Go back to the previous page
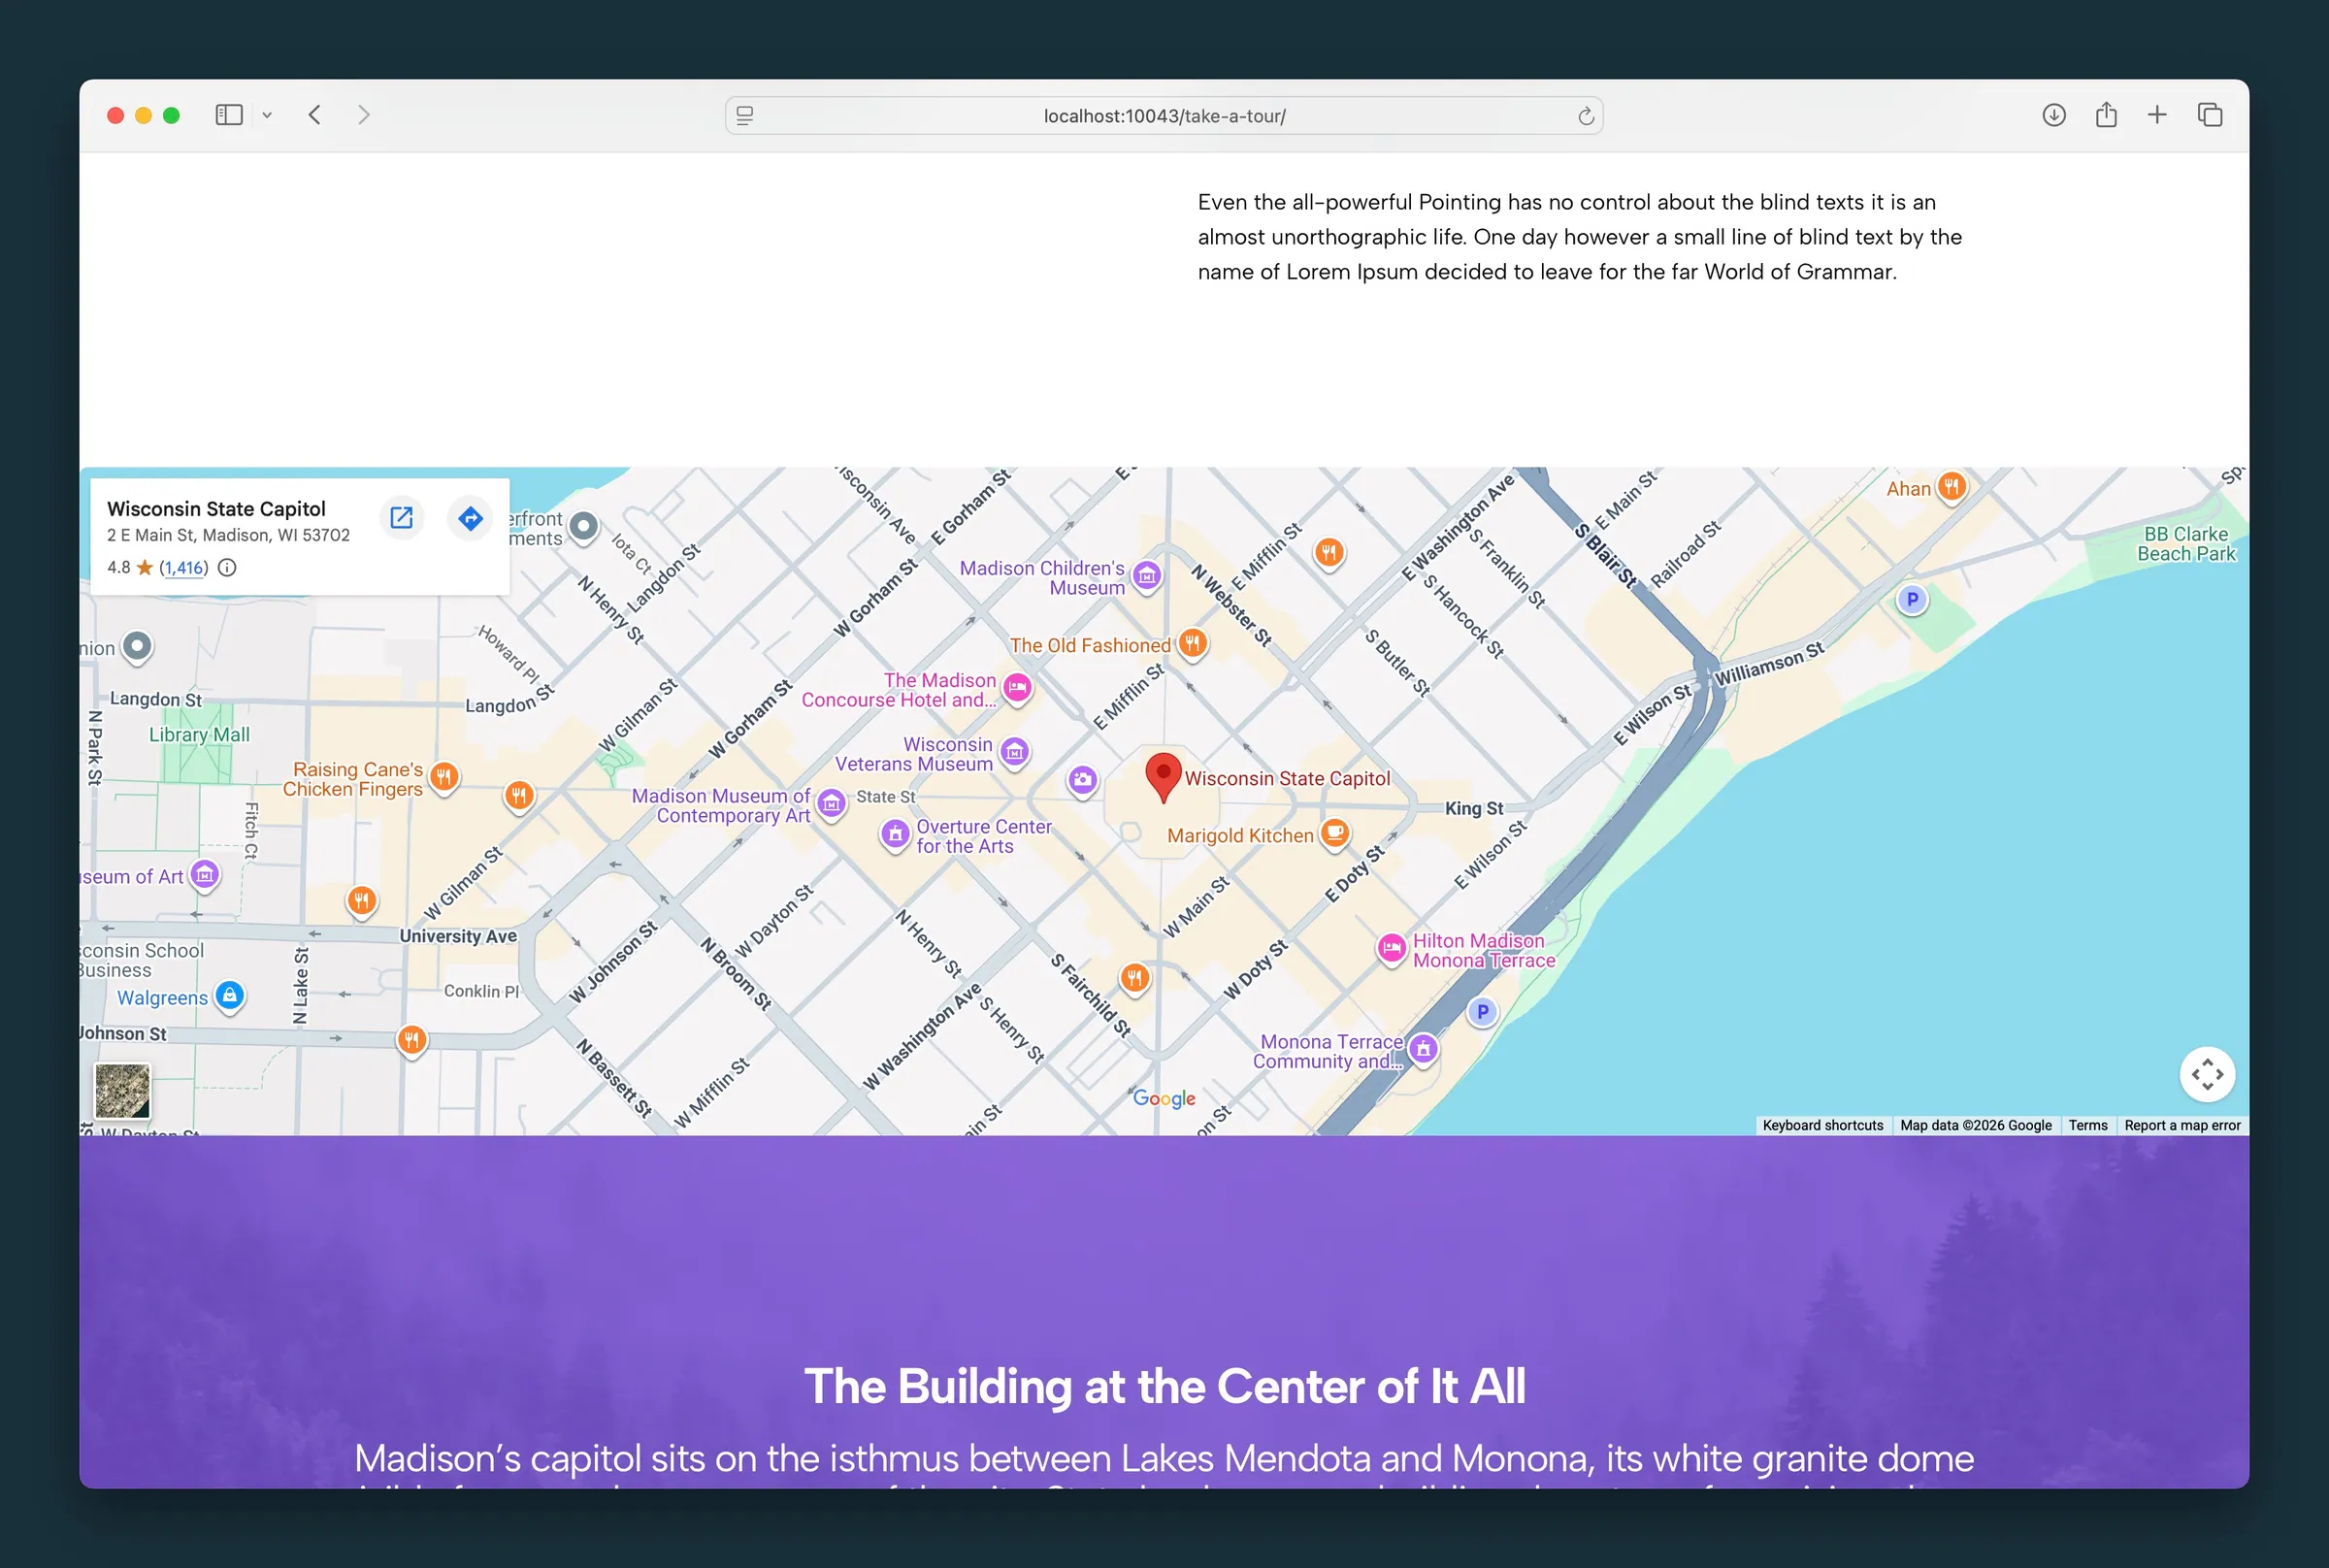2329x1568 pixels. 315,115
